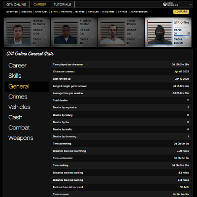197x197 pixels.
Task: Go to the Checklist sub-menu
Action: click(41, 12)
